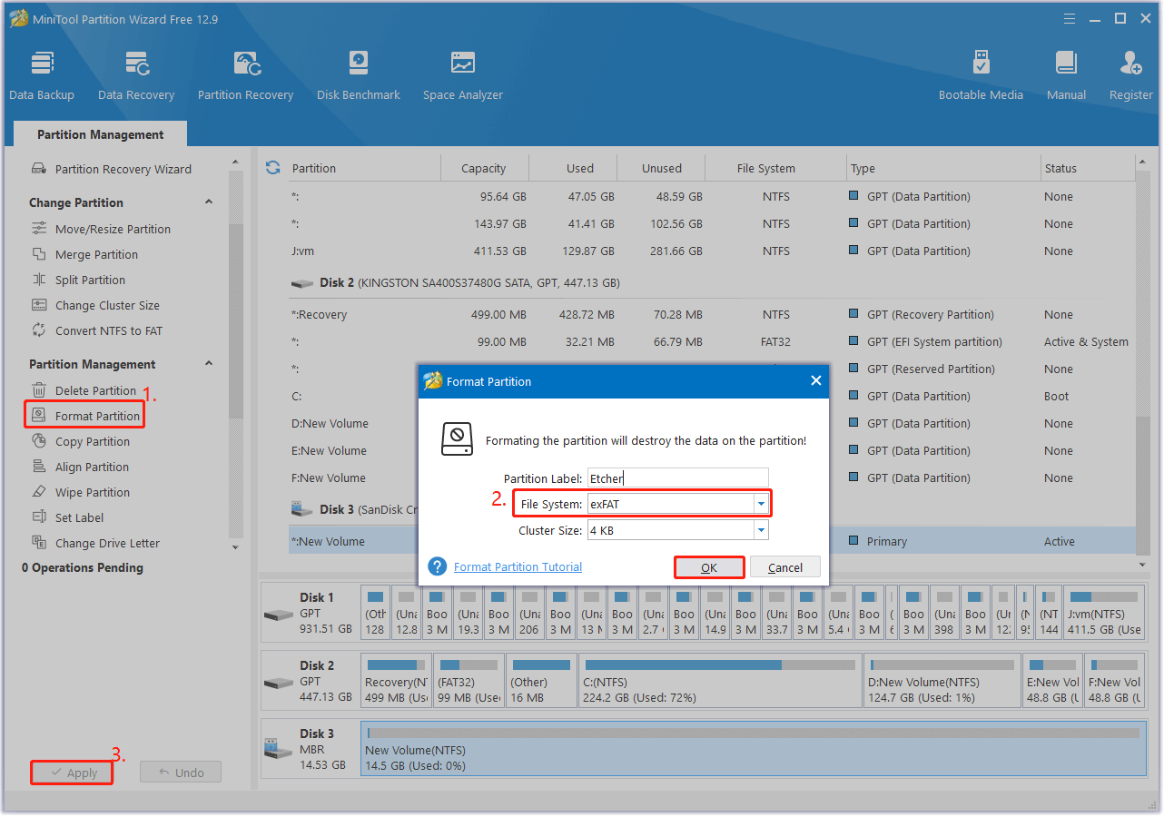Viewport: 1164px width, 817px height.
Task: Open Data Recovery tool
Action: coord(136,75)
